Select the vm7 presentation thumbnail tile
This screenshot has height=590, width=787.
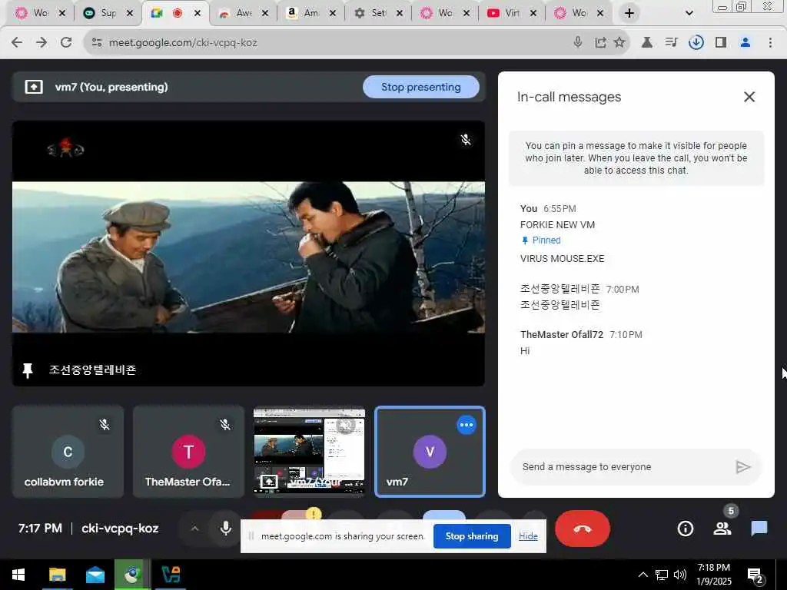coord(309,452)
